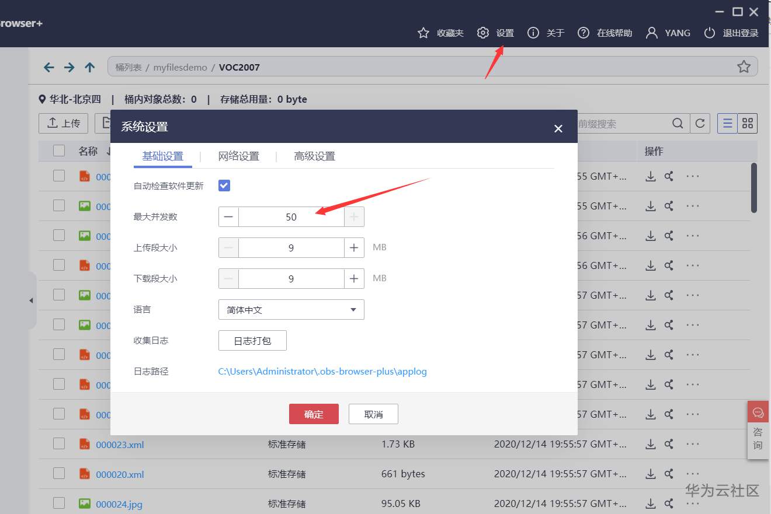Click the 上传段大小 value field

pos(291,248)
